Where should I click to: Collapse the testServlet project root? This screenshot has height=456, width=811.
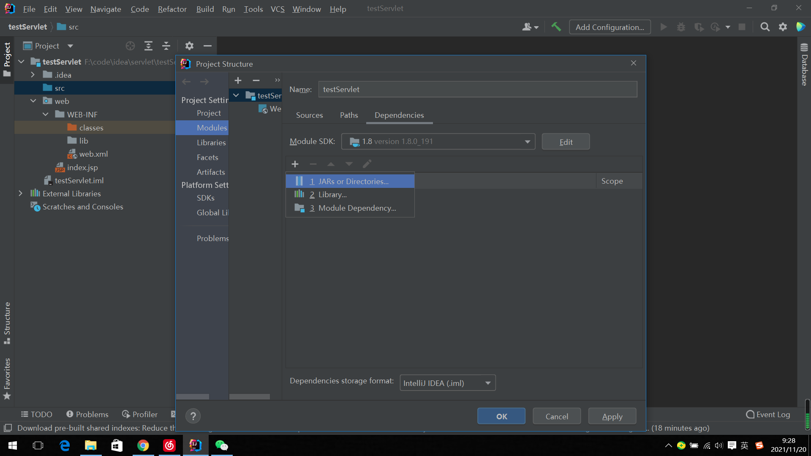21,62
